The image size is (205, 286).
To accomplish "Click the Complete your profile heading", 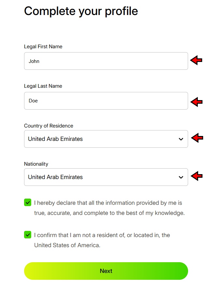I will coord(81,11).
